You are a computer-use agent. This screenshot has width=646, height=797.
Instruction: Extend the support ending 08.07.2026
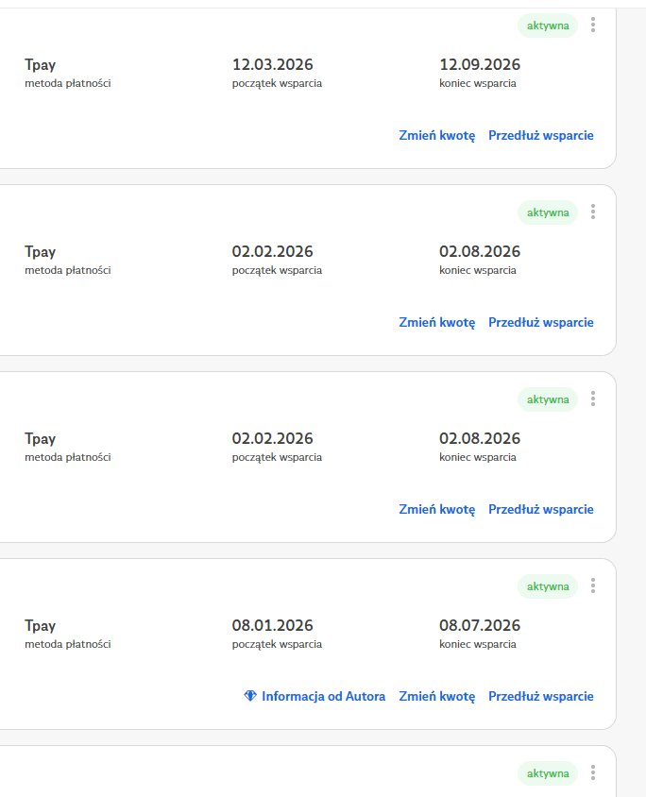point(541,696)
